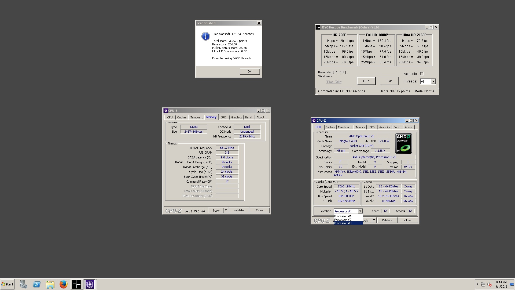Open Server Manager from the taskbar

23,284
